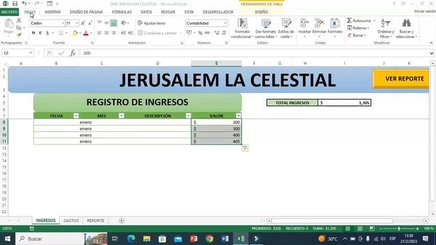The height and width of the screenshot is (245, 436).
Task: Open the Contabilidad number format dropdown
Action: point(225,23)
